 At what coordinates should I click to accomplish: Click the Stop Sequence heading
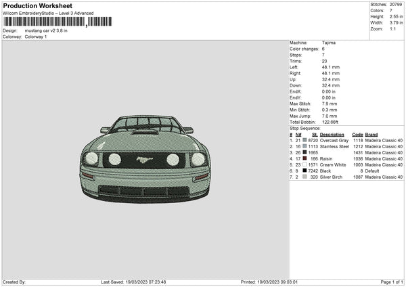tap(305, 129)
